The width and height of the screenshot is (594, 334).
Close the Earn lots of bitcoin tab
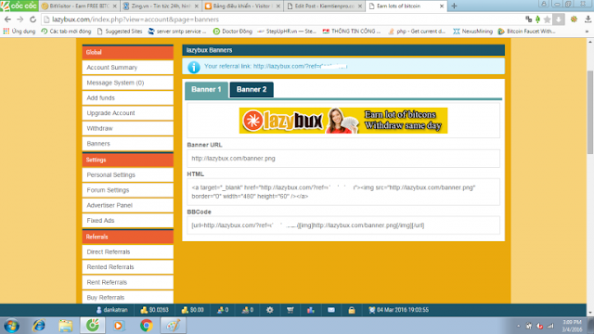tap(442, 6)
